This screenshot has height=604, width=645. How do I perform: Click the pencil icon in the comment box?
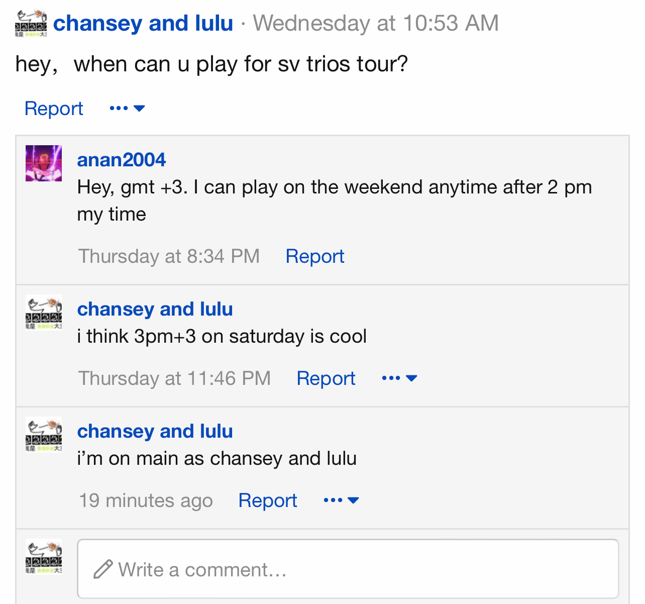[103, 569]
